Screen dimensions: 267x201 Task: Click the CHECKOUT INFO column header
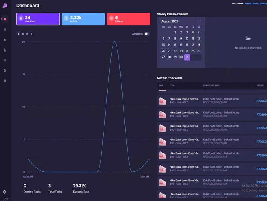(211, 85)
